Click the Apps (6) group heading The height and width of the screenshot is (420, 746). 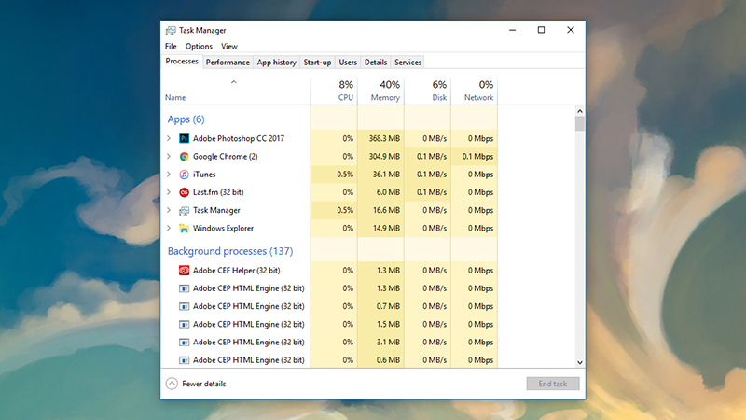tap(186, 119)
